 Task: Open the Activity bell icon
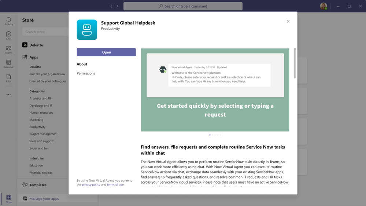pyautogui.click(x=9, y=21)
